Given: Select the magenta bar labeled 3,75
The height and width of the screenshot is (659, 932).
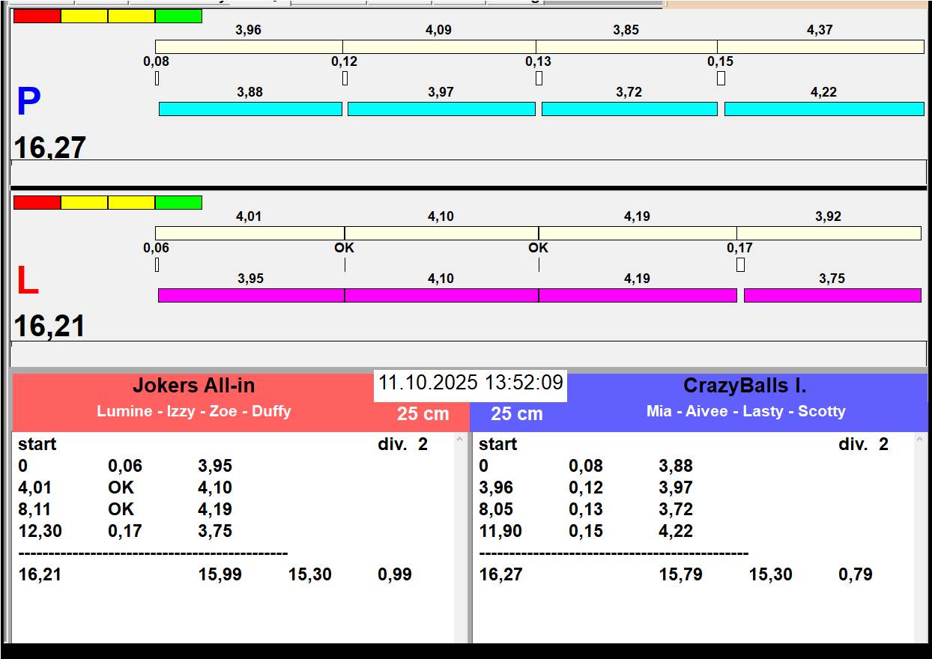Looking at the screenshot, I should point(832,295).
